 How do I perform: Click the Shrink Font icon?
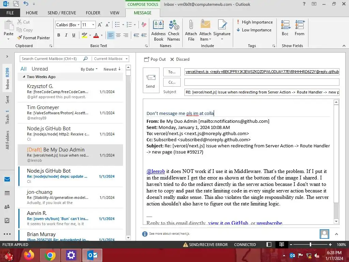point(107,25)
